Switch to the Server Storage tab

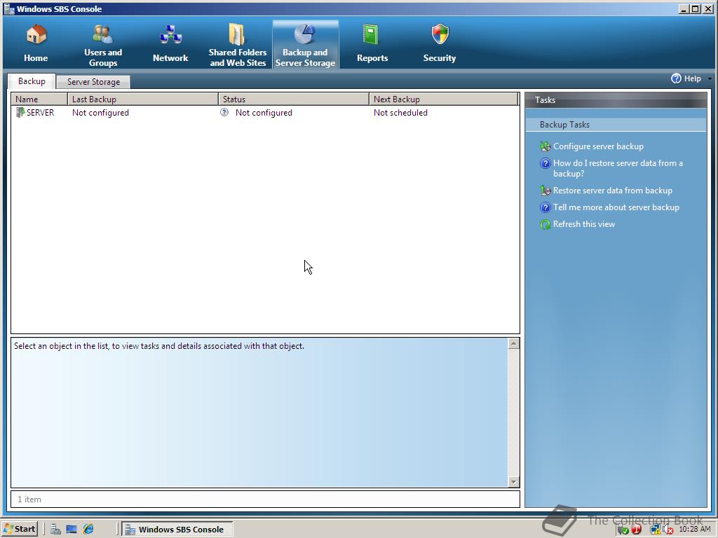coord(93,82)
